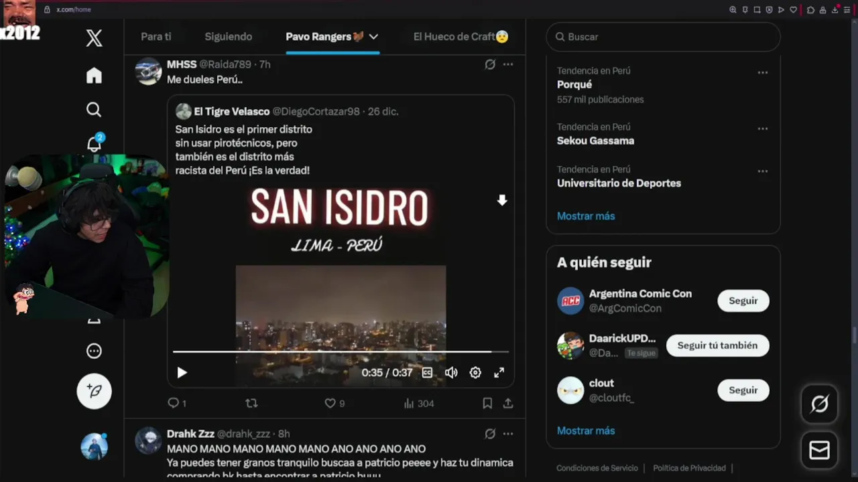Open the account avatar at sidebar bottom
858x482 pixels.
94,446
